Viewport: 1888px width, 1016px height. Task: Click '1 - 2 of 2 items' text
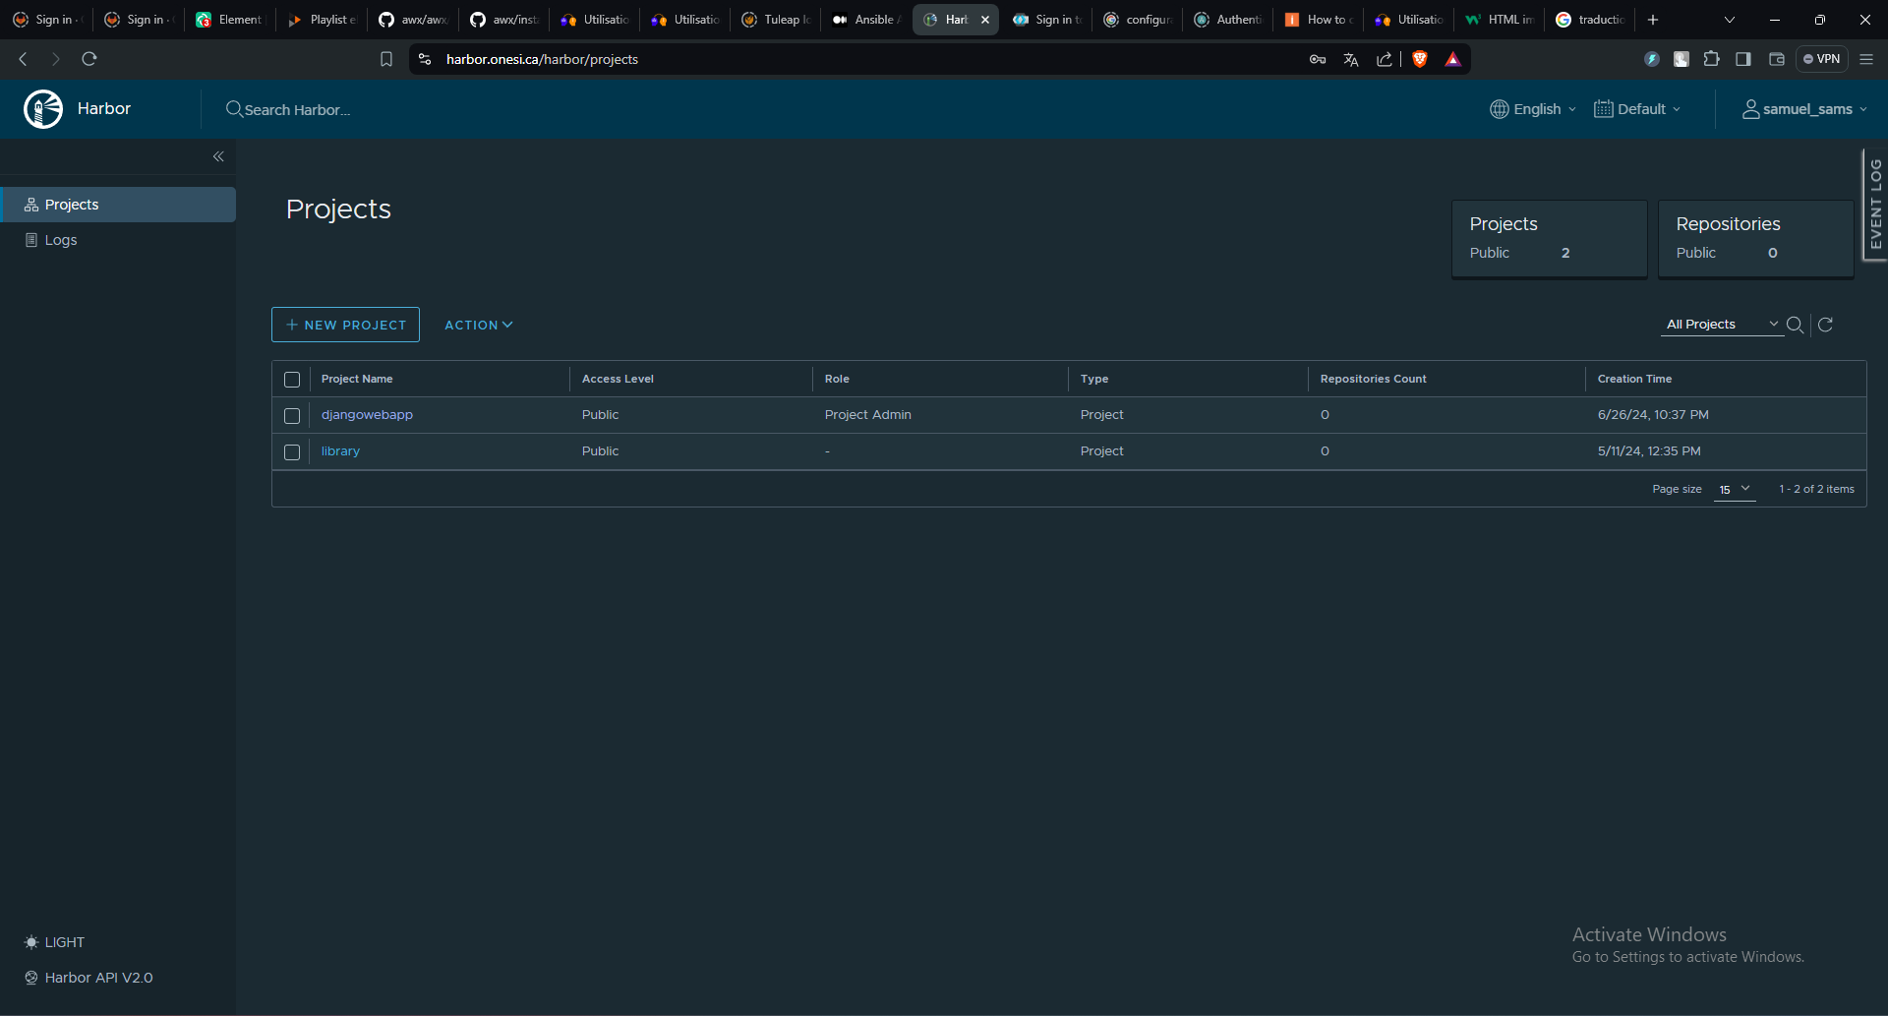[1816, 489]
